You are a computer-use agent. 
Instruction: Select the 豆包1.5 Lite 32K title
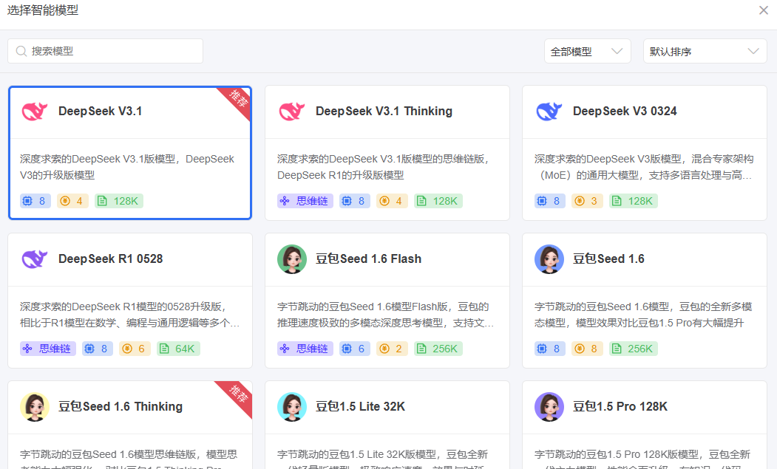click(x=360, y=406)
